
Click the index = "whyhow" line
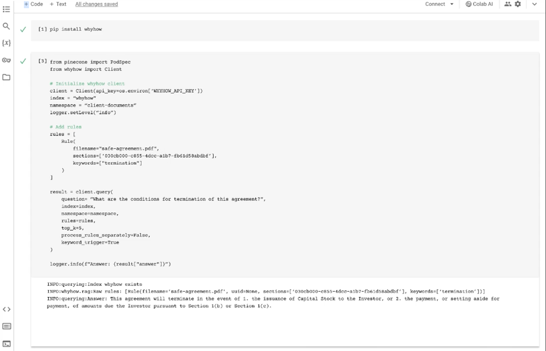[73, 98]
